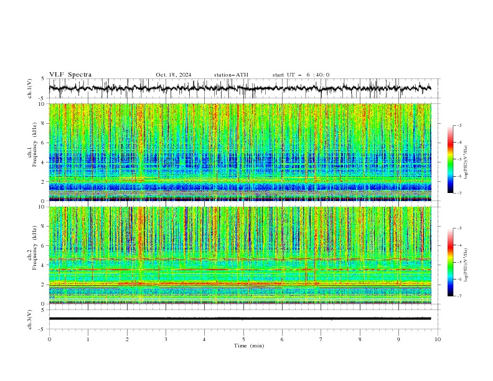Click the lower PSD color scale bar
Screen dimensions: 493x381
(450, 262)
